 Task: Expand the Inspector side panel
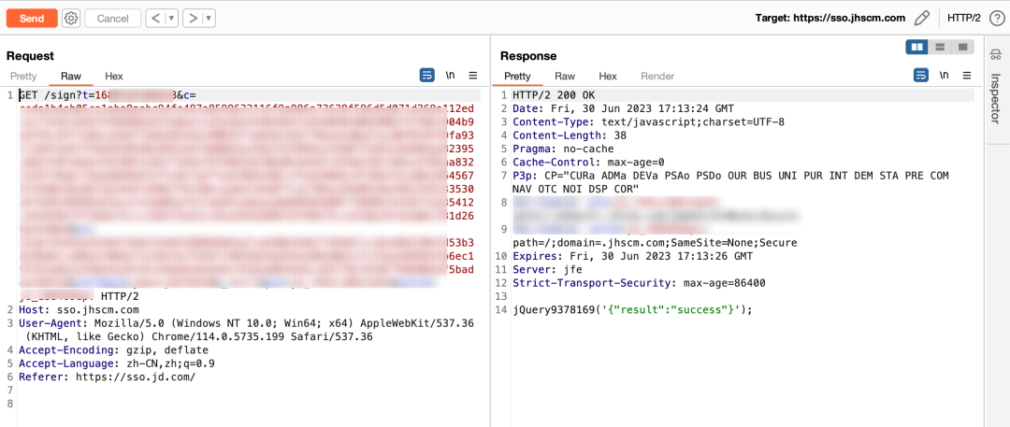[x=996, y=97]
